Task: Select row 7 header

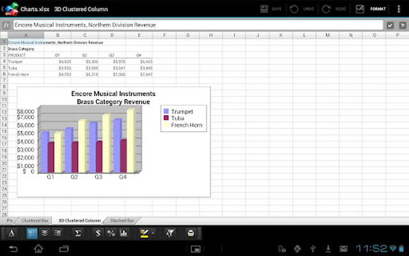Action: coord(4,81)
